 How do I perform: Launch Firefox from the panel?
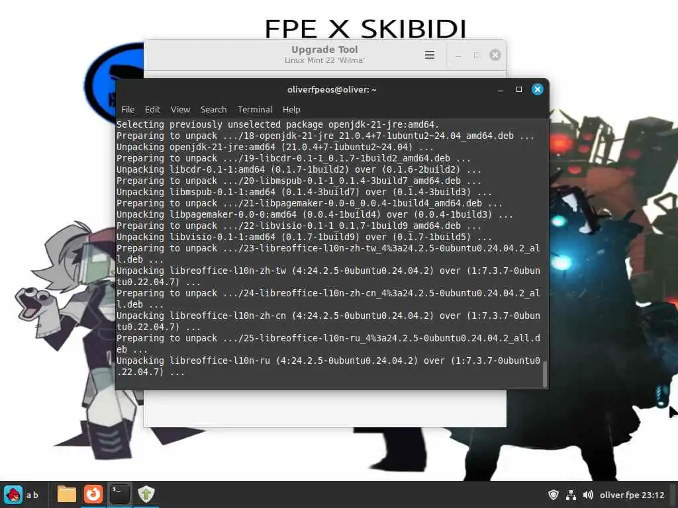click(93, 495)
